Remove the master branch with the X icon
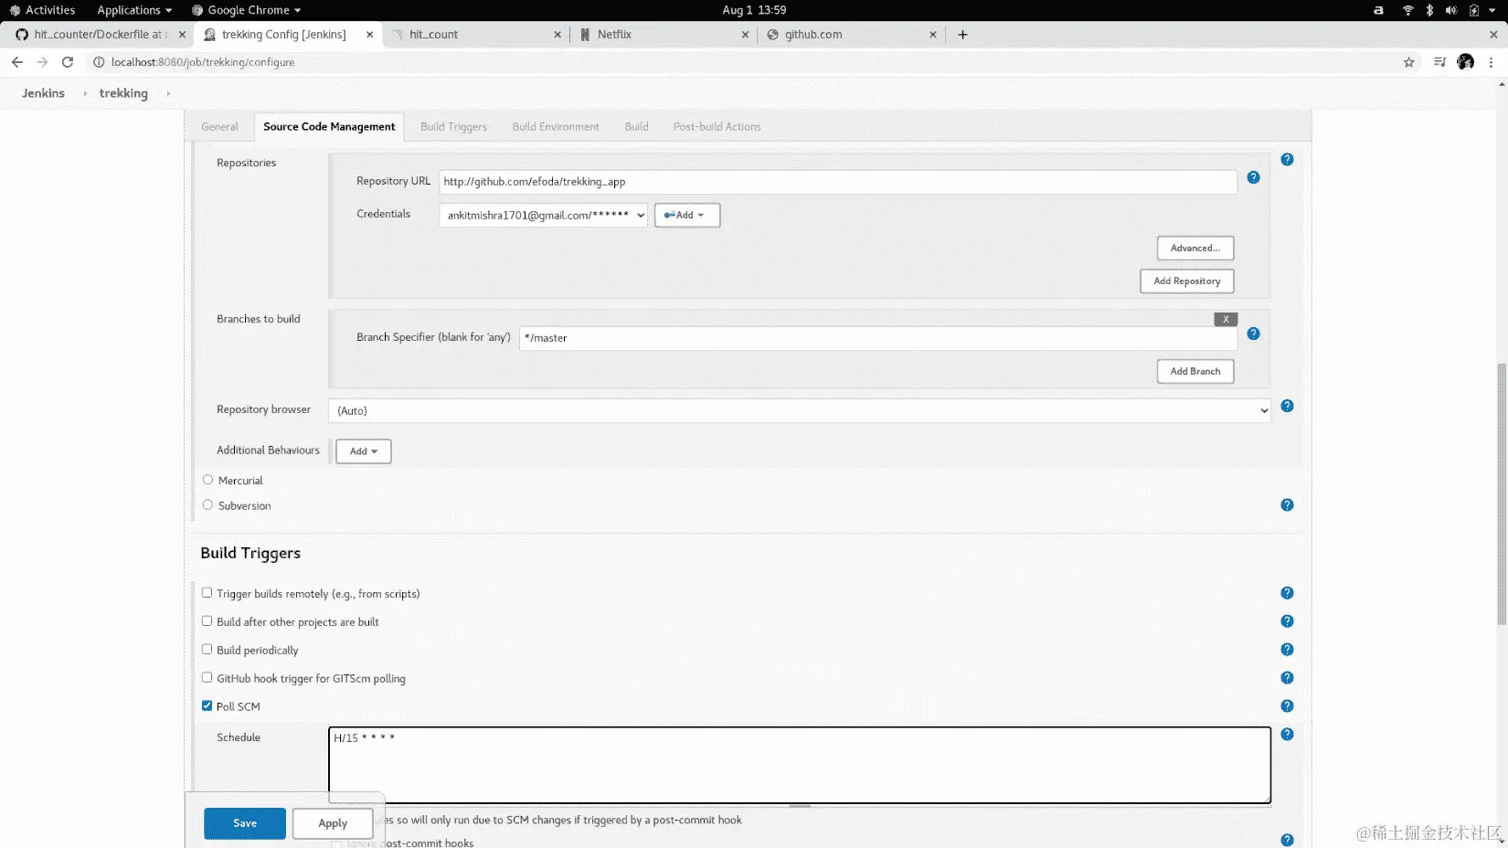1508x848 pixels. point(1225,319)
